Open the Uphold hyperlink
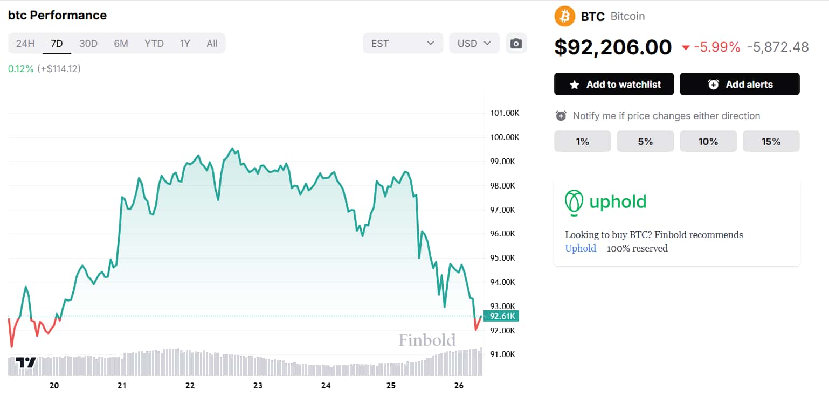Viewport: 829px width, 411px height. 580,248
